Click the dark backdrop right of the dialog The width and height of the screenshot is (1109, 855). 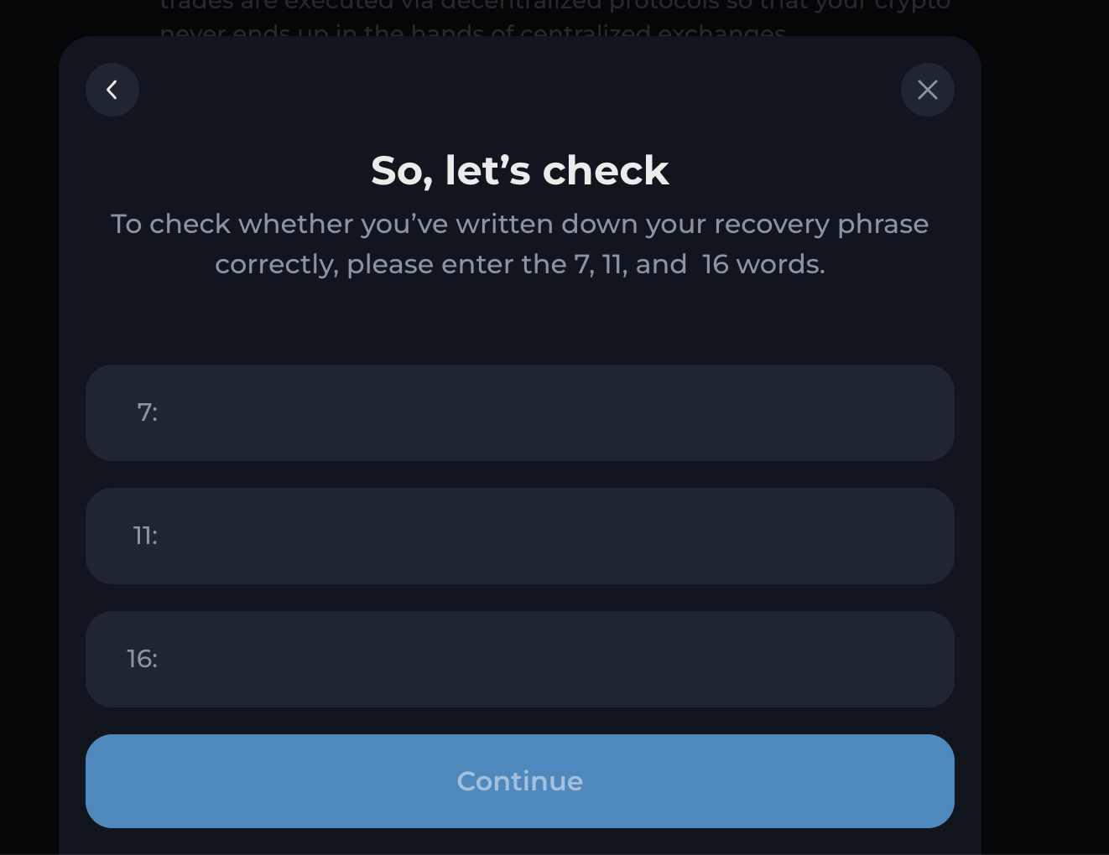pos(1044,419)
